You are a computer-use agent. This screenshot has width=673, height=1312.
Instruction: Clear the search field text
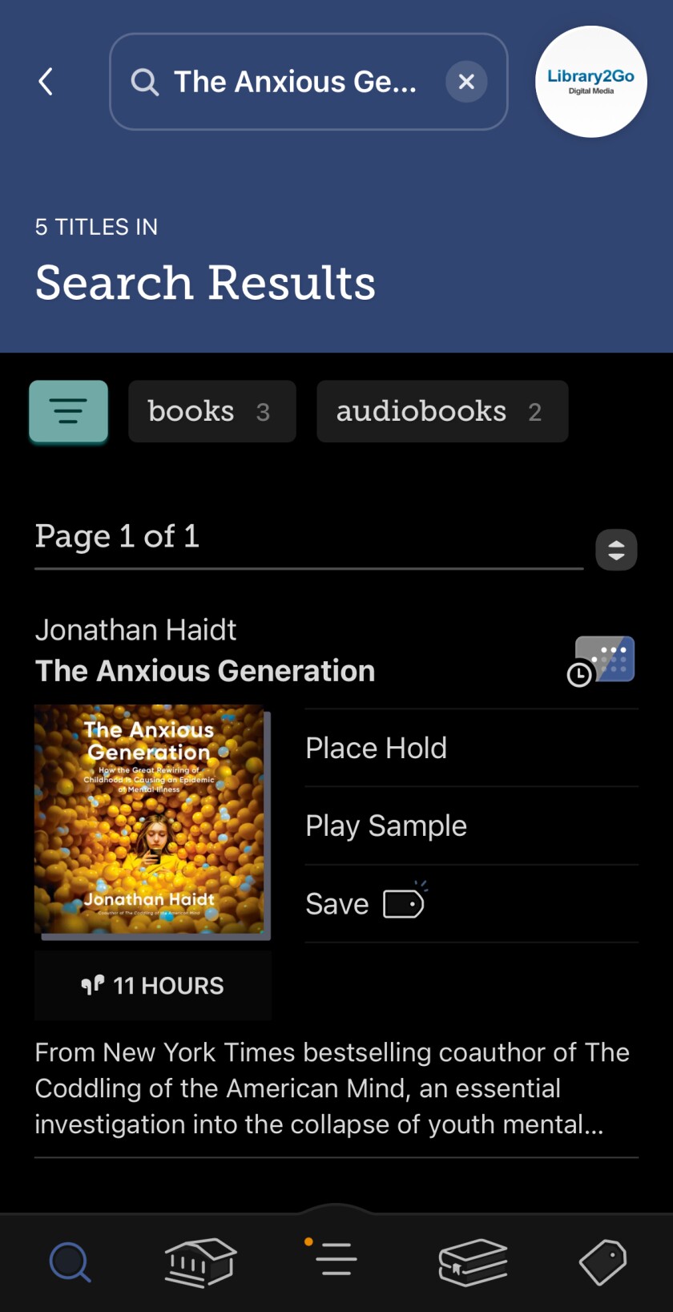point(466,82)
